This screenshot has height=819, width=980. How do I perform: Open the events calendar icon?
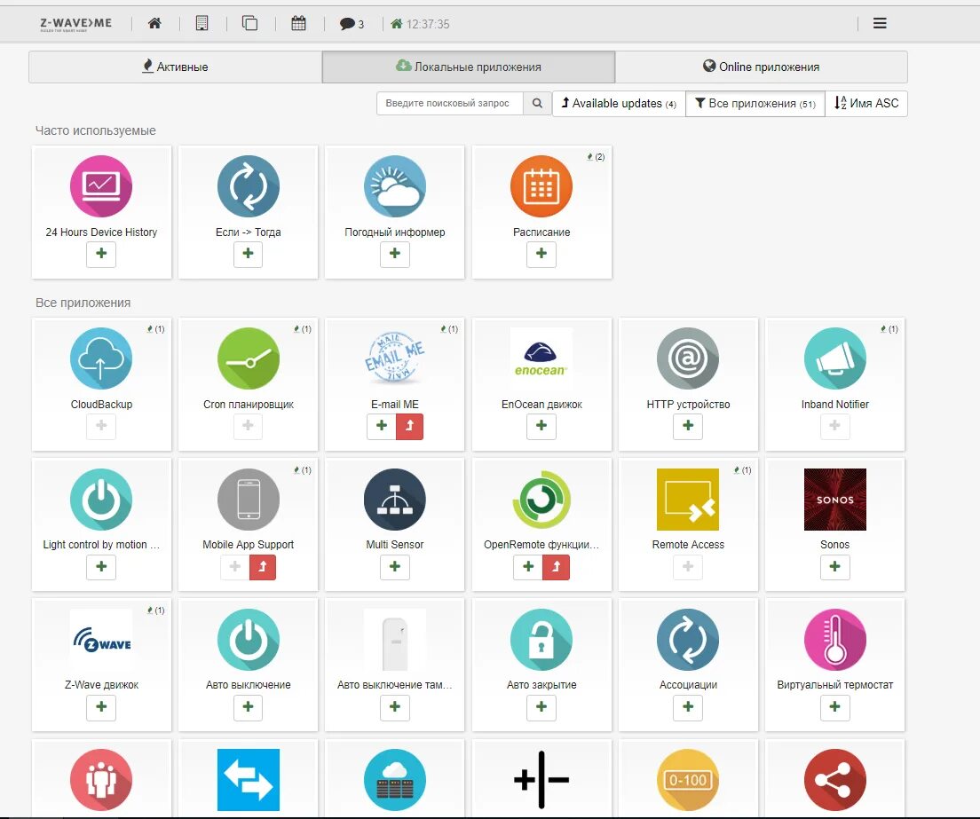(x=299, y=24)
